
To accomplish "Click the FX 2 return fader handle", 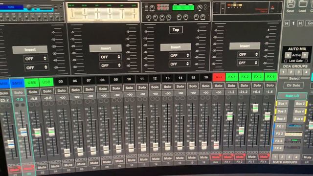I will [x=241, y=130].
